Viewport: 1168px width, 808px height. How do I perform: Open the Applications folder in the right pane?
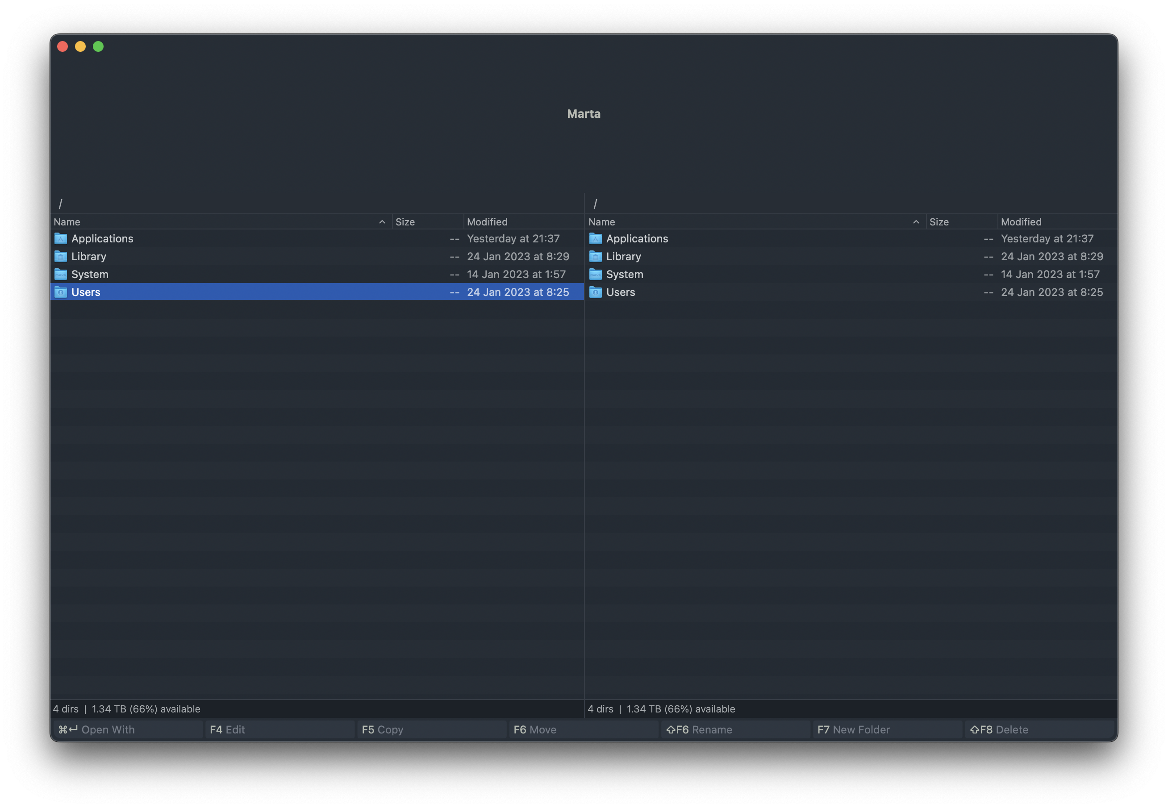point(637,238)
